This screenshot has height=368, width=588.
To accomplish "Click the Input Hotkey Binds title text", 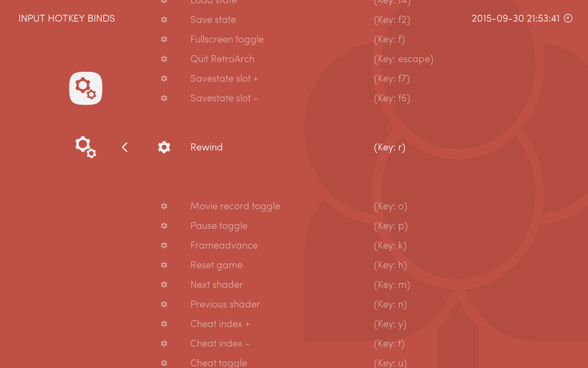I will (67, 18).
